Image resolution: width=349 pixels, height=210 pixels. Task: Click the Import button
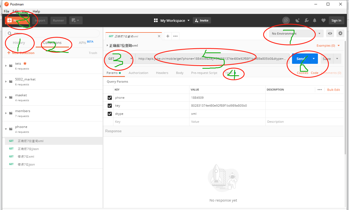(40, 20)
